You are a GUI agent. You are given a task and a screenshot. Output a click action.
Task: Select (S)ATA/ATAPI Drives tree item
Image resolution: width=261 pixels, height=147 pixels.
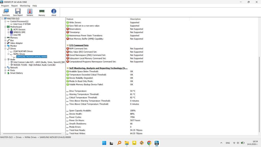click(x=23, y=51)
